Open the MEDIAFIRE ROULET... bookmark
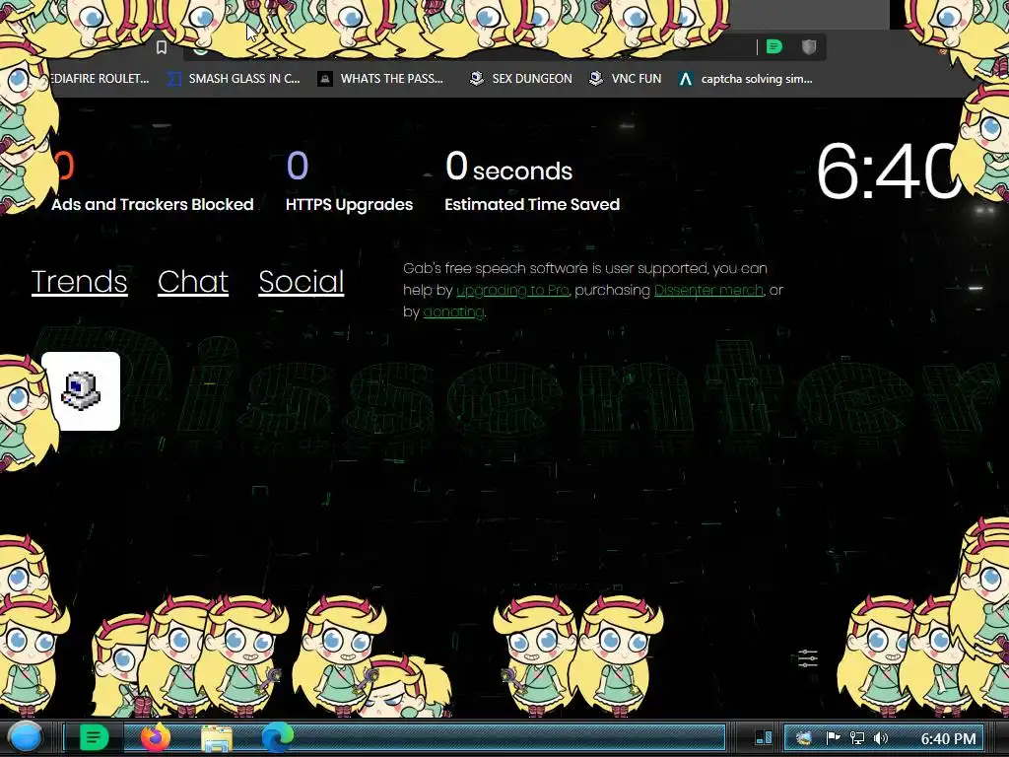 pyautogui.click(x=100, y=79)
